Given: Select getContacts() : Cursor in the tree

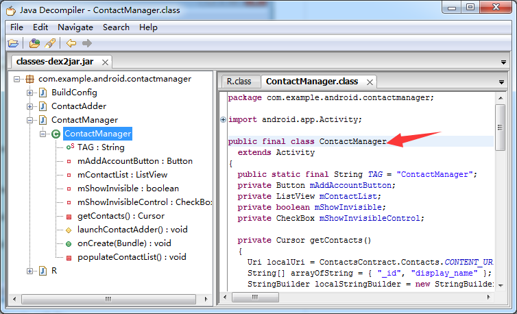Looking at the screenshot, I should [x=121, y=217].
